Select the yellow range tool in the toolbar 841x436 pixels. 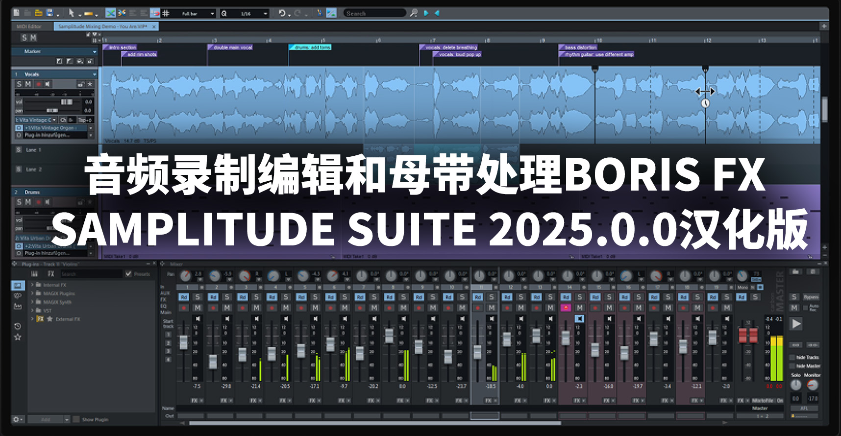point(88,13)
